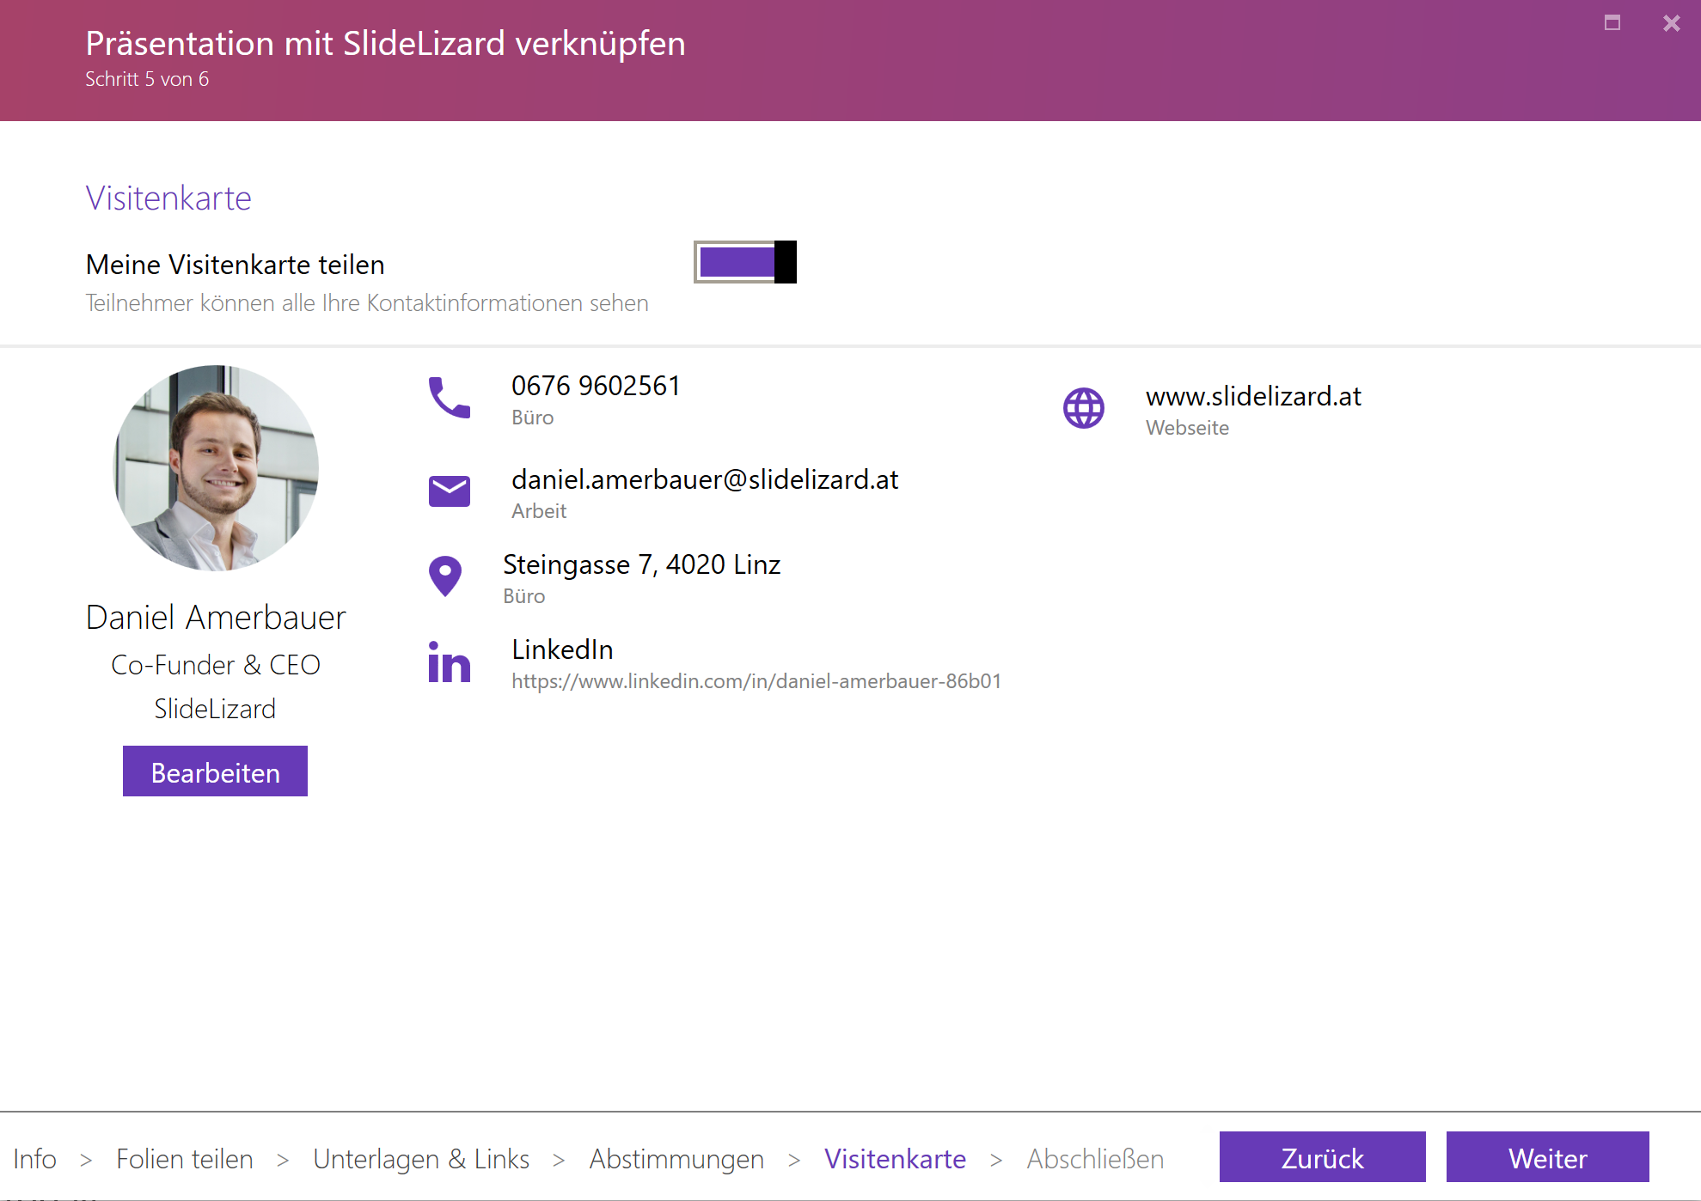This screenshot has height=1201, width=1701.
Task: Open the www.slidelizard.at website link
Action: (x=1254, y=397)
